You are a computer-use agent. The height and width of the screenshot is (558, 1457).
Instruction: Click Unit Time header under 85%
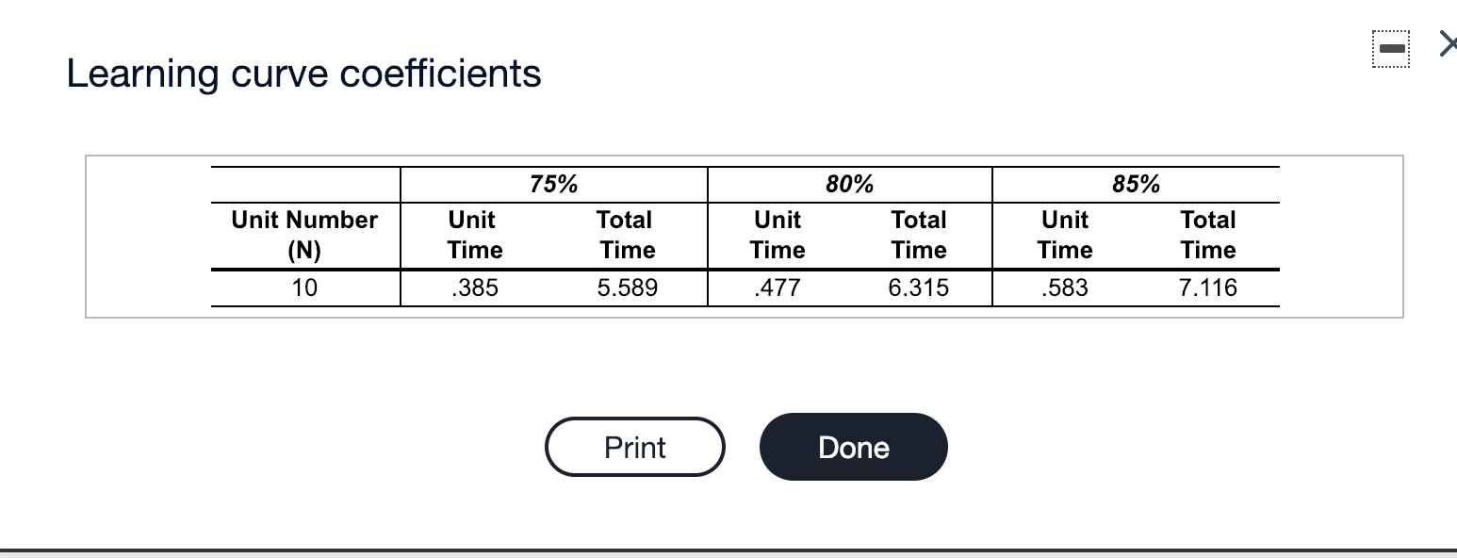[x=1065, y=235]
